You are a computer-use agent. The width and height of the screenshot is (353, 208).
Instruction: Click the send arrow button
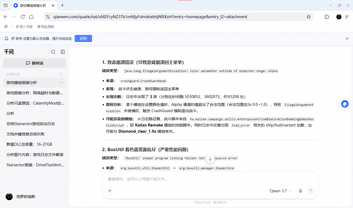click(311, 191)
